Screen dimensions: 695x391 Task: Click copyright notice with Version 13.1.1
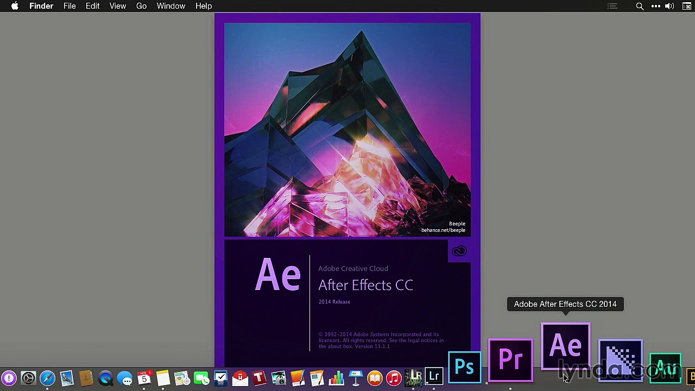pos(381,340)
